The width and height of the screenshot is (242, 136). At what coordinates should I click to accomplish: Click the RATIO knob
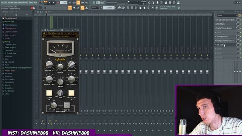[60, 82]
